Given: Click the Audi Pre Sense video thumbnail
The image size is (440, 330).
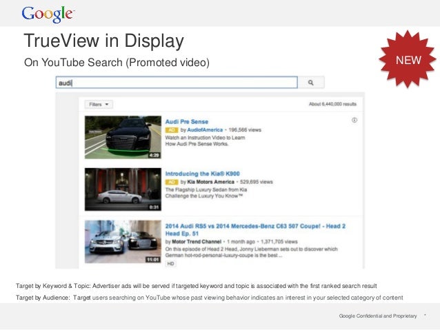Looking at the screenshot, I should (123, 137).
